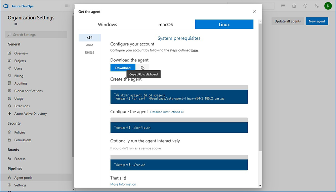The image size is (336, 192).
Task: Open Users settings page
Action: [18, 68]
